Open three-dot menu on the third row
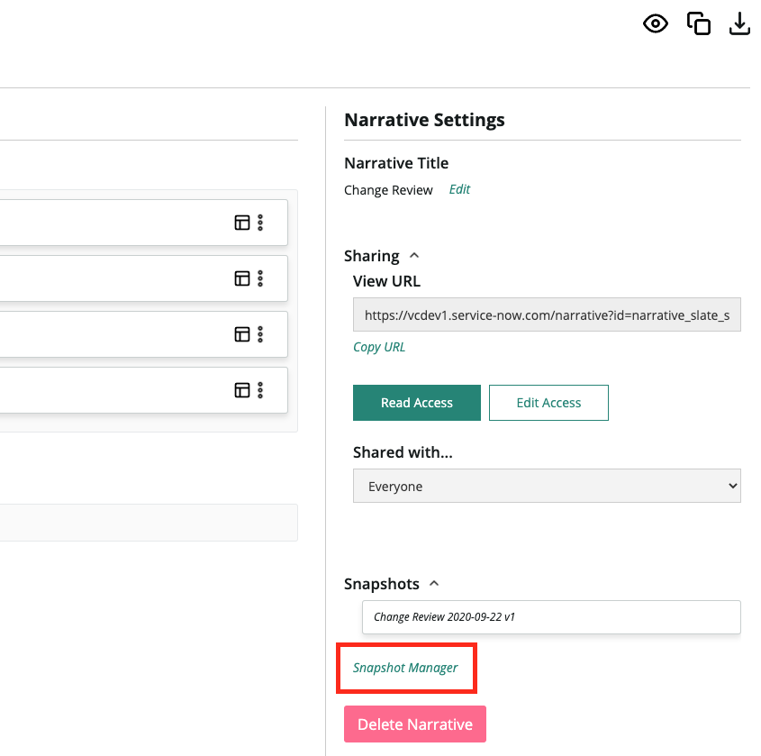The image size is (761, 756). [x=260, y=334]
